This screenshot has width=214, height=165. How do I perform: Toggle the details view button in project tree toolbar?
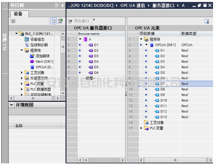[53, 21]
